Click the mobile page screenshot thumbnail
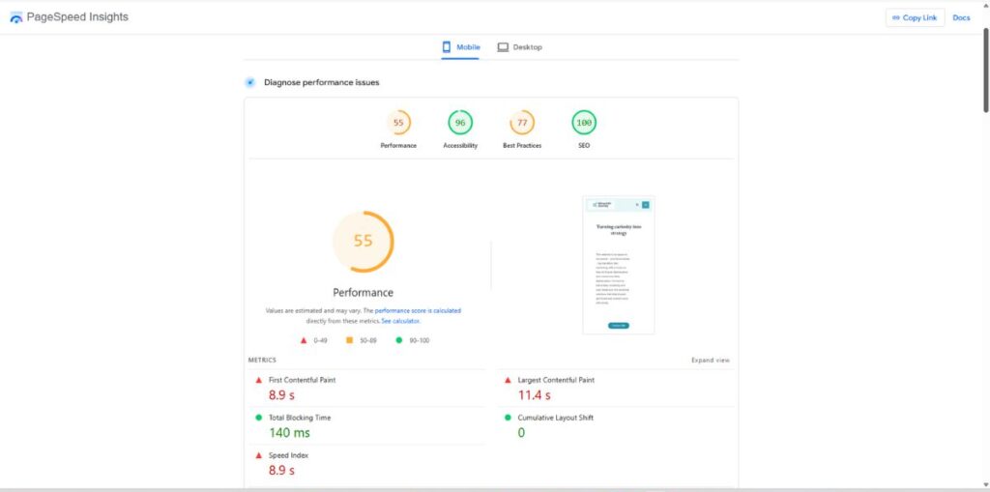Screen dimensions: 990x492 [x=619, y=265]
